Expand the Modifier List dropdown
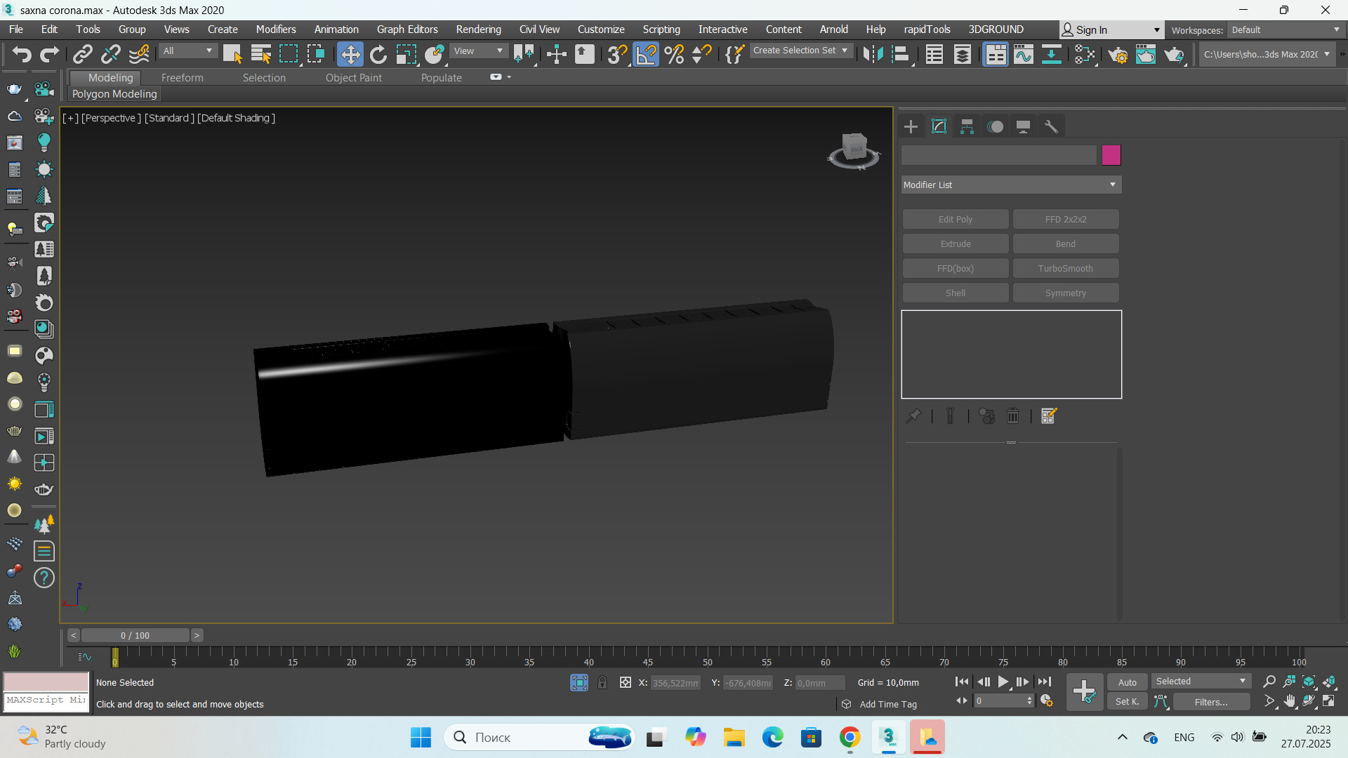Screen dimensions: 1348x758 point(1011,185)
